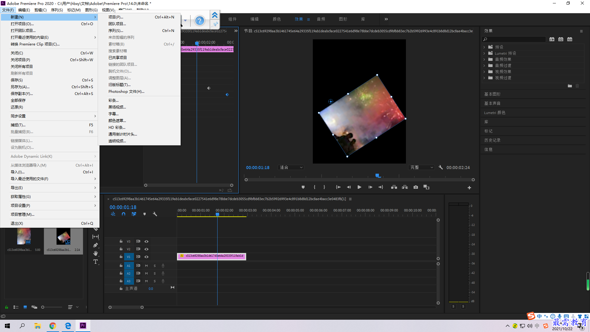Click Mark In bracket button
This screenshot has height=332, width=590.
(314, 187)
